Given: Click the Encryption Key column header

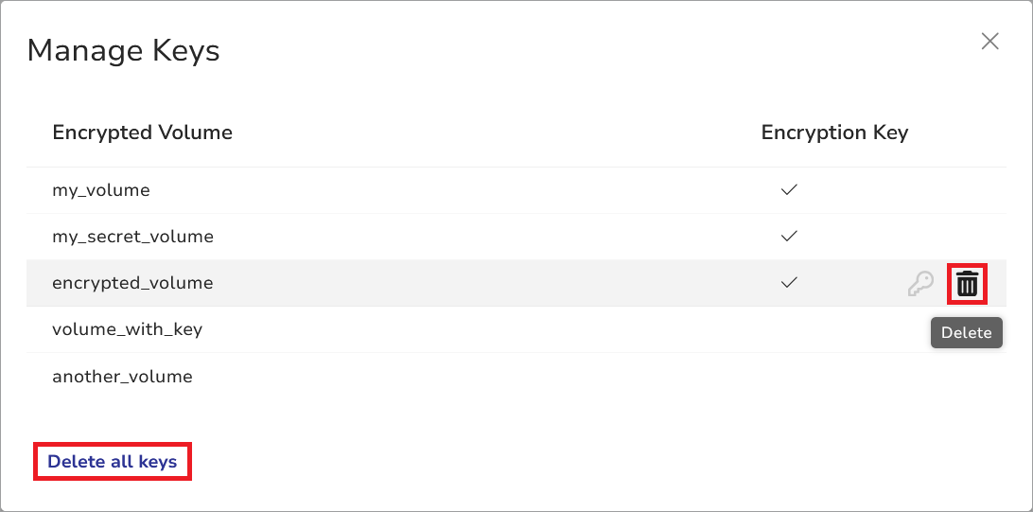Looking at the screenshot, I should [x=834, y=132].
